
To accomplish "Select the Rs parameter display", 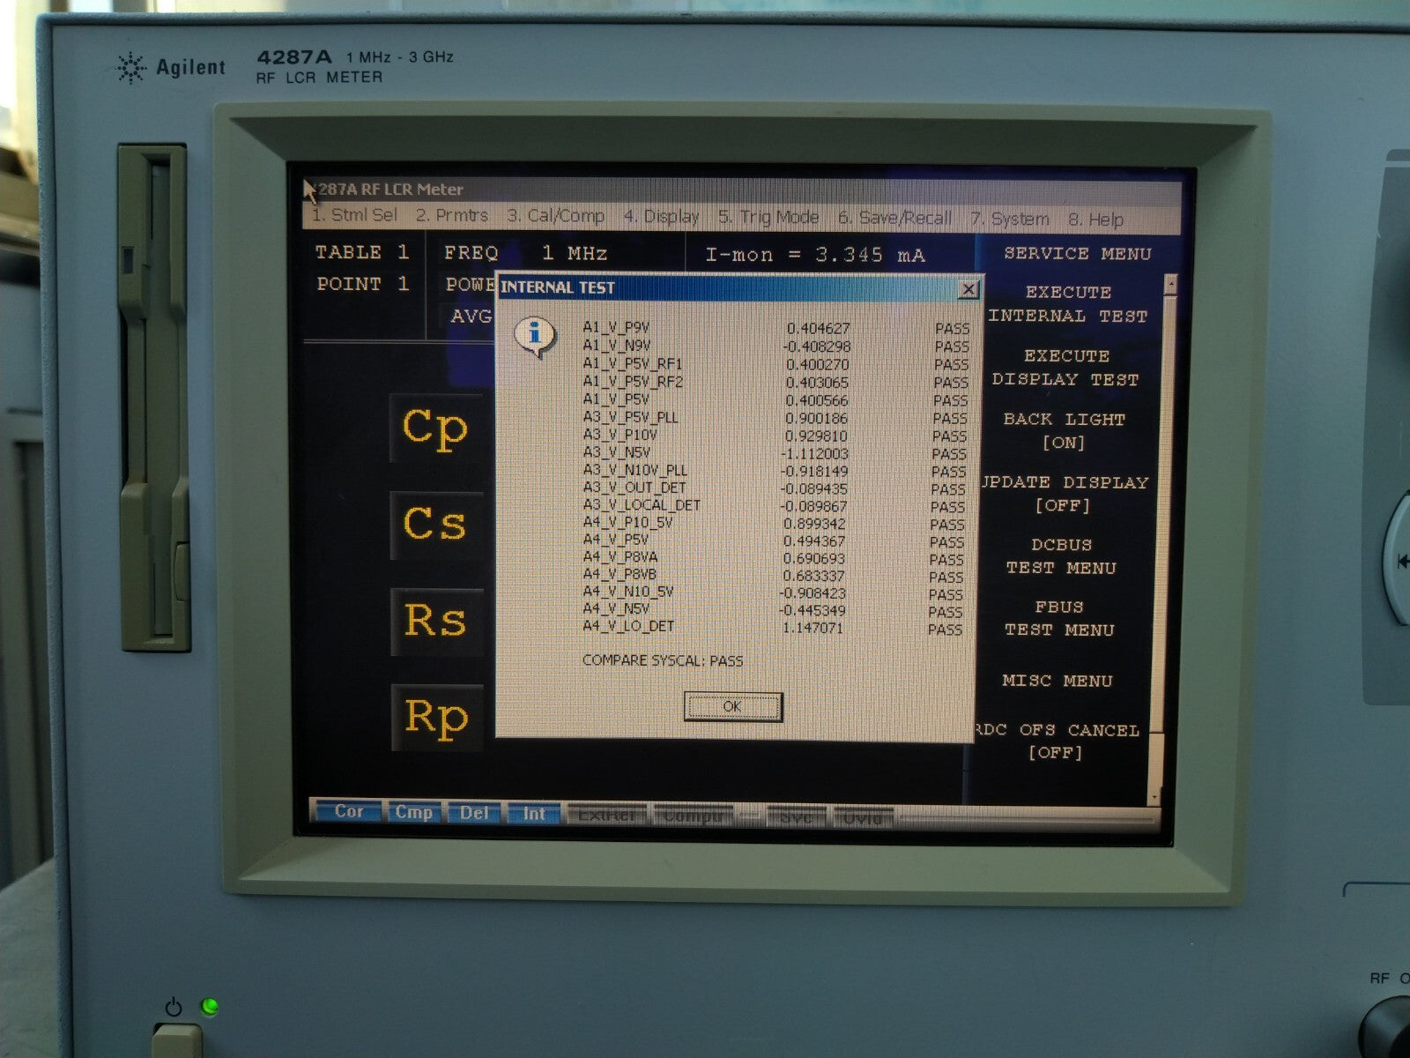I will point(435,621).
